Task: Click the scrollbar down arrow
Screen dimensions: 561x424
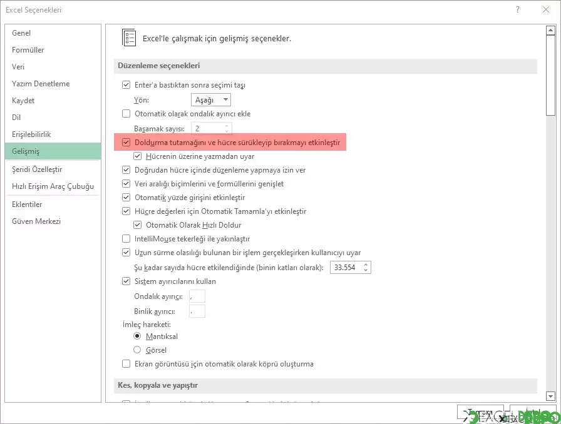Action: point(550,396)
